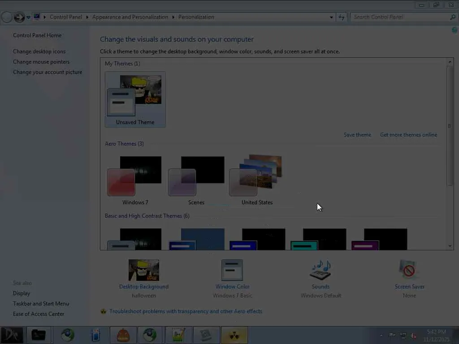This screenshot has width=459, height=344.
Task: Expand the breadcrumb arrow after Control Panel
Action: [x=87, y=17]
